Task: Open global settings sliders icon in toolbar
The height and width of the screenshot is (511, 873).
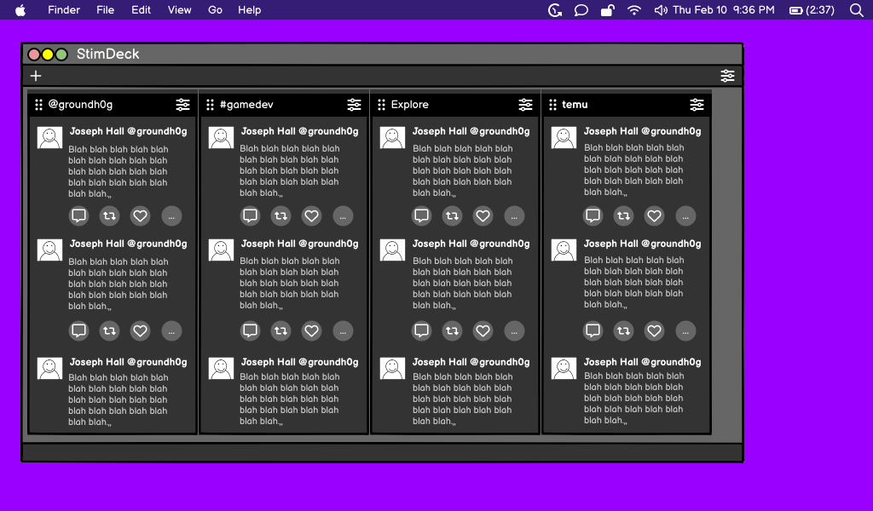Action: (727, 76)
